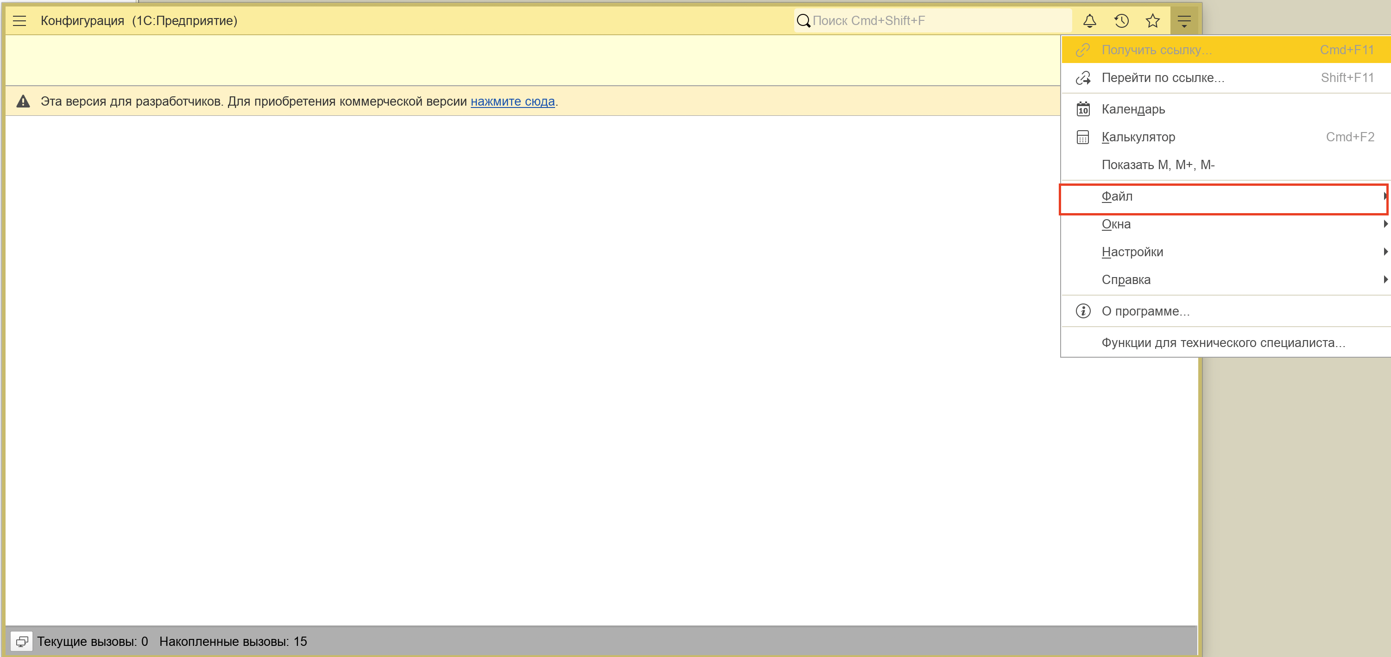Open the history clock icon
This screenshot has height=657, width=1391.
(x=1121, y=21)
